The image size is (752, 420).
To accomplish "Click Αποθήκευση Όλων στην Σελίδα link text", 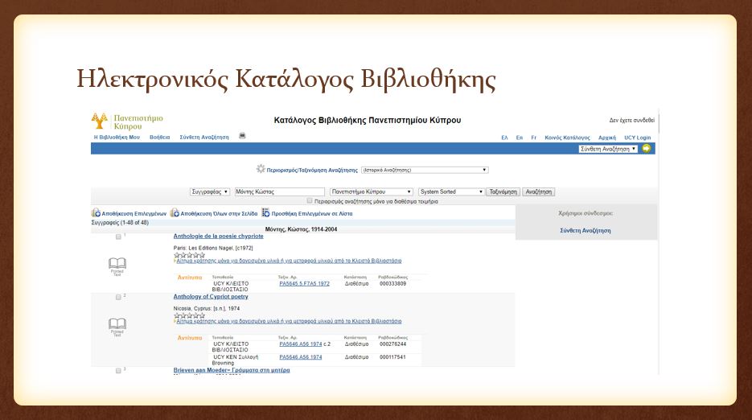I will (x=220, y=213).
